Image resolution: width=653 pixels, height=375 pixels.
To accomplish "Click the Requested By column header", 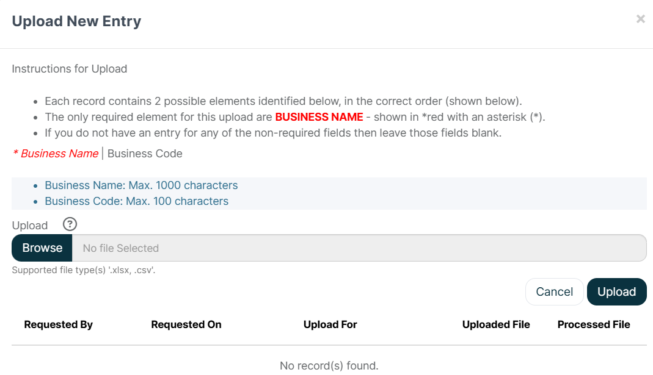I will pos(58,324).
